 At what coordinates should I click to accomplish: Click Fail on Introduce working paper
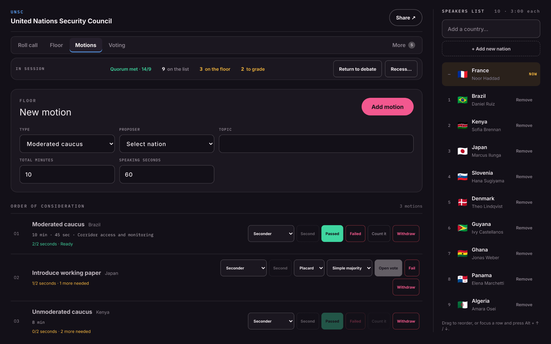(412, 268)
